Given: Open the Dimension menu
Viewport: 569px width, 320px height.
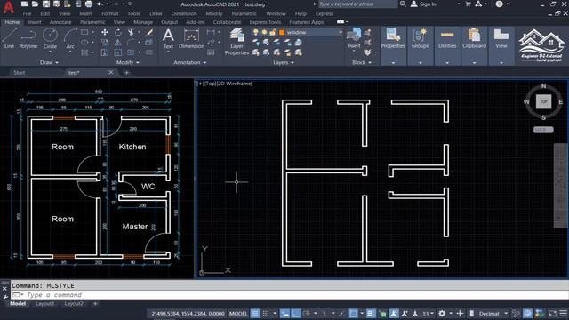Looking at the screenshot, I should coord(184,14).
